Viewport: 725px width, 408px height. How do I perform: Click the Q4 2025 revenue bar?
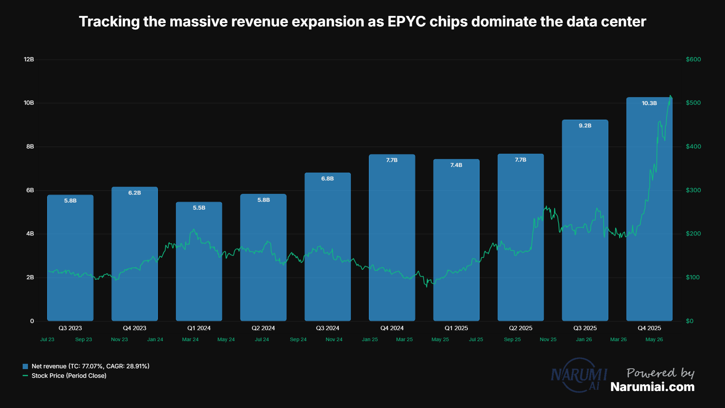pos(649,209)
